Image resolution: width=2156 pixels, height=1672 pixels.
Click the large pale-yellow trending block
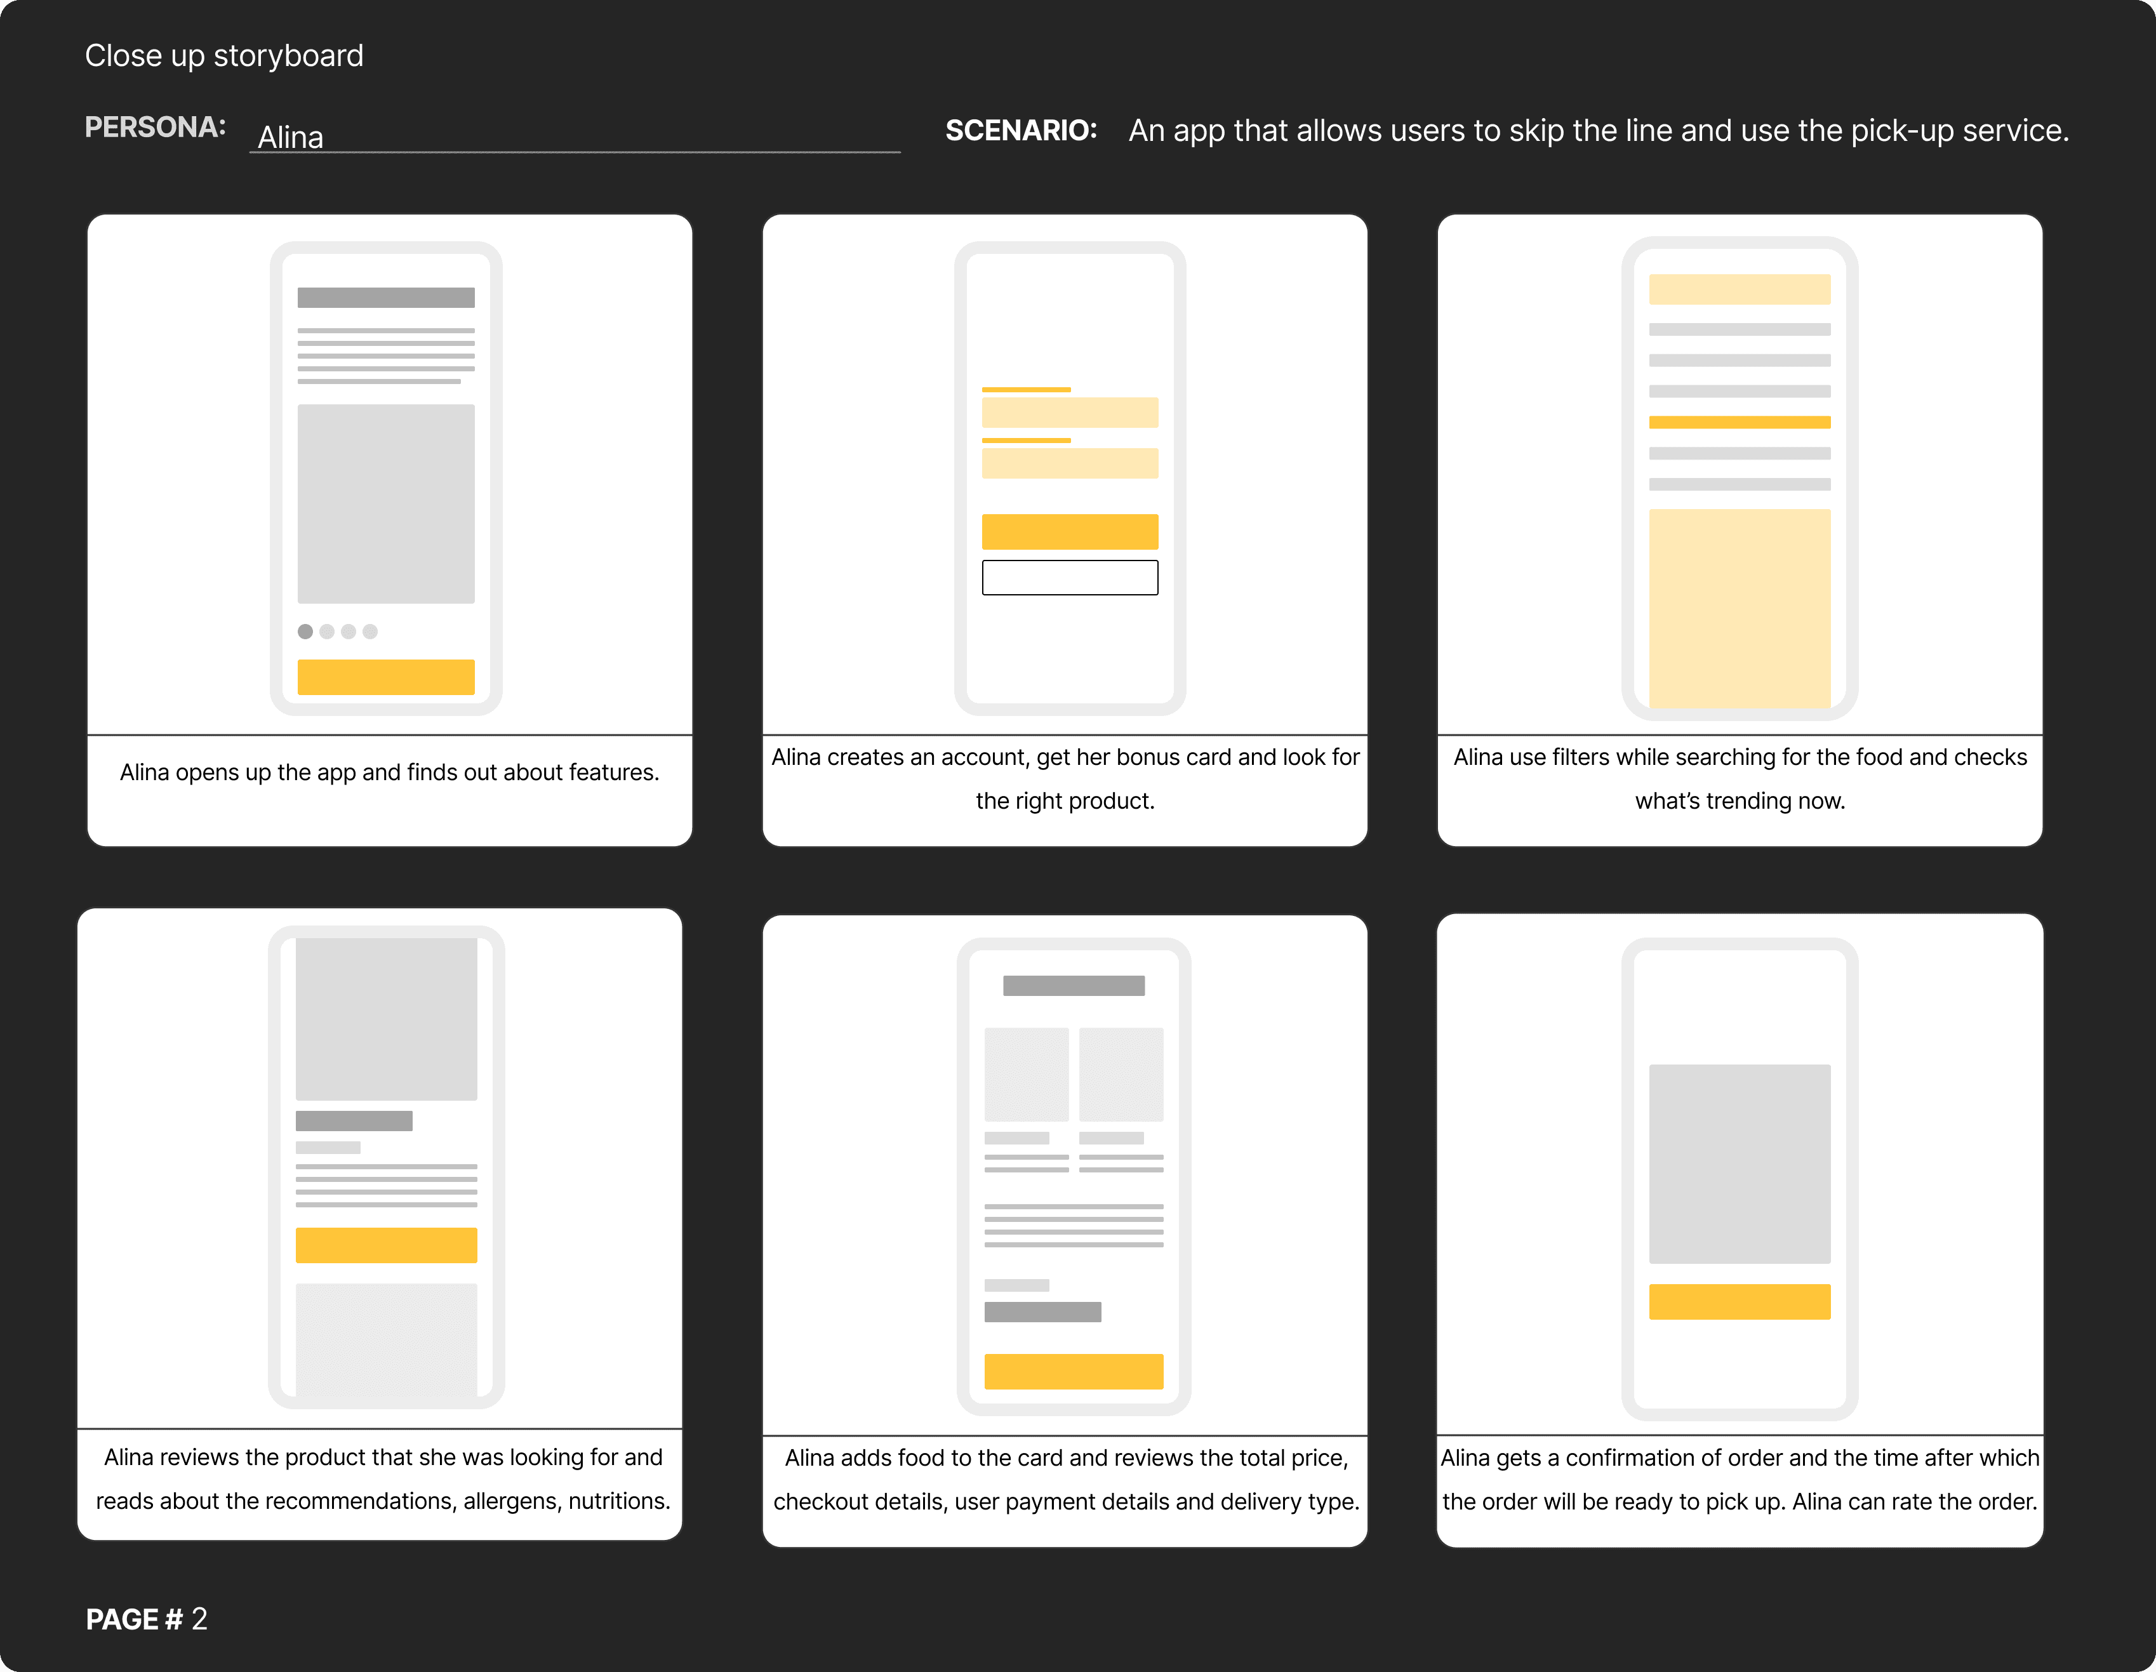pyautogui.click(x=1740, y=607)
